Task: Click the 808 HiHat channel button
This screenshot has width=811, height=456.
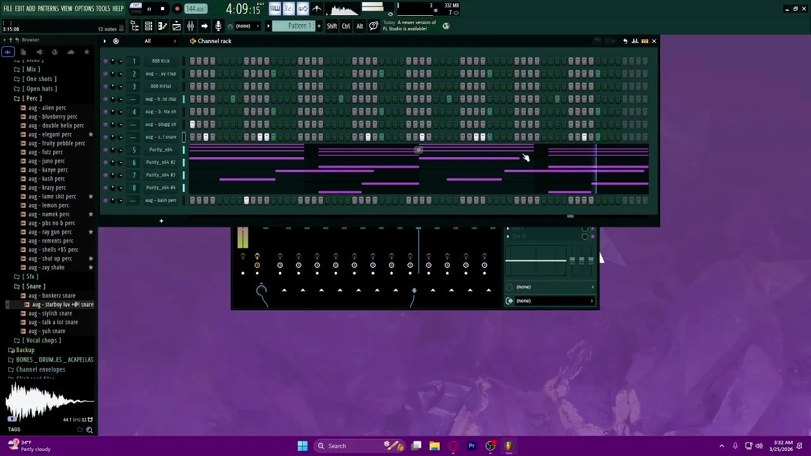Action: [161, 86]
